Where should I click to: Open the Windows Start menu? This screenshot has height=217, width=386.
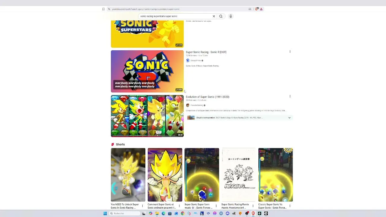tap(105, 213)
